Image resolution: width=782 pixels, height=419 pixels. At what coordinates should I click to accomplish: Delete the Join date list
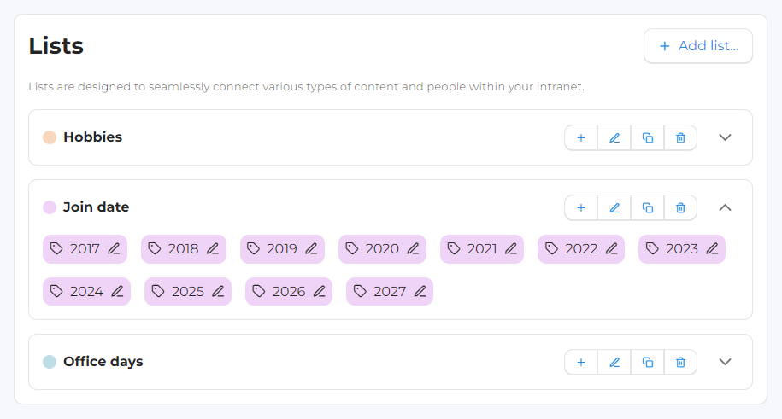pyautogui.click(x=680, y=207)
